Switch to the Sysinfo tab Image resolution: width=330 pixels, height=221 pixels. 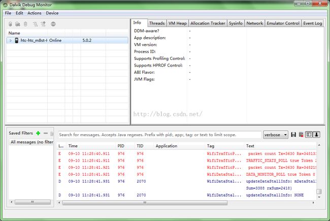pyautogui.click(x=236, y=23)
